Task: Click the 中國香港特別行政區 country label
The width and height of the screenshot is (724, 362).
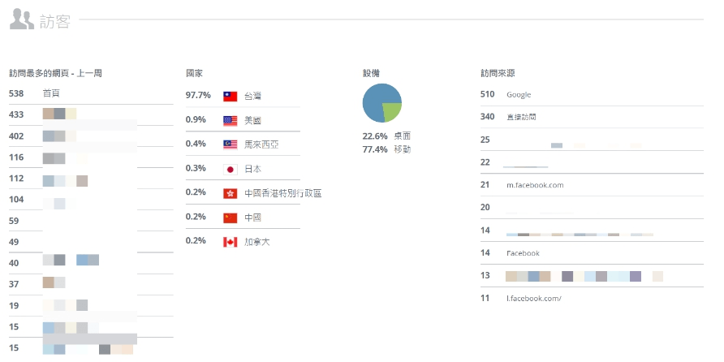Action: click(283, 193)
